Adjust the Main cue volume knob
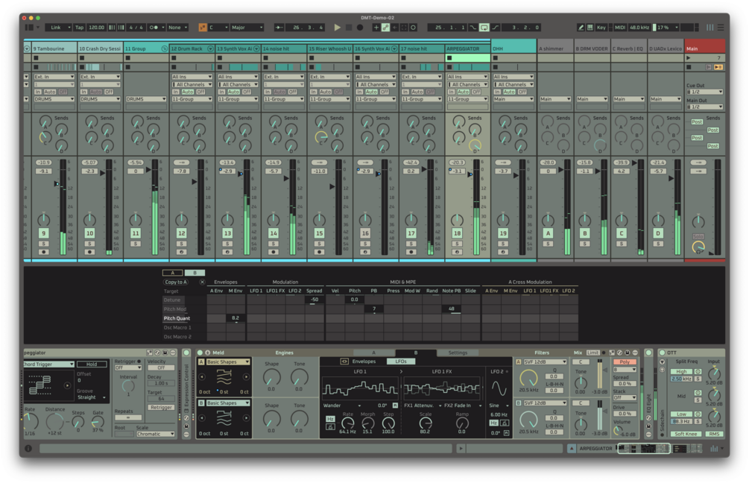The height and width of the screenshot is (483, 749). click(x=698, y=247)
